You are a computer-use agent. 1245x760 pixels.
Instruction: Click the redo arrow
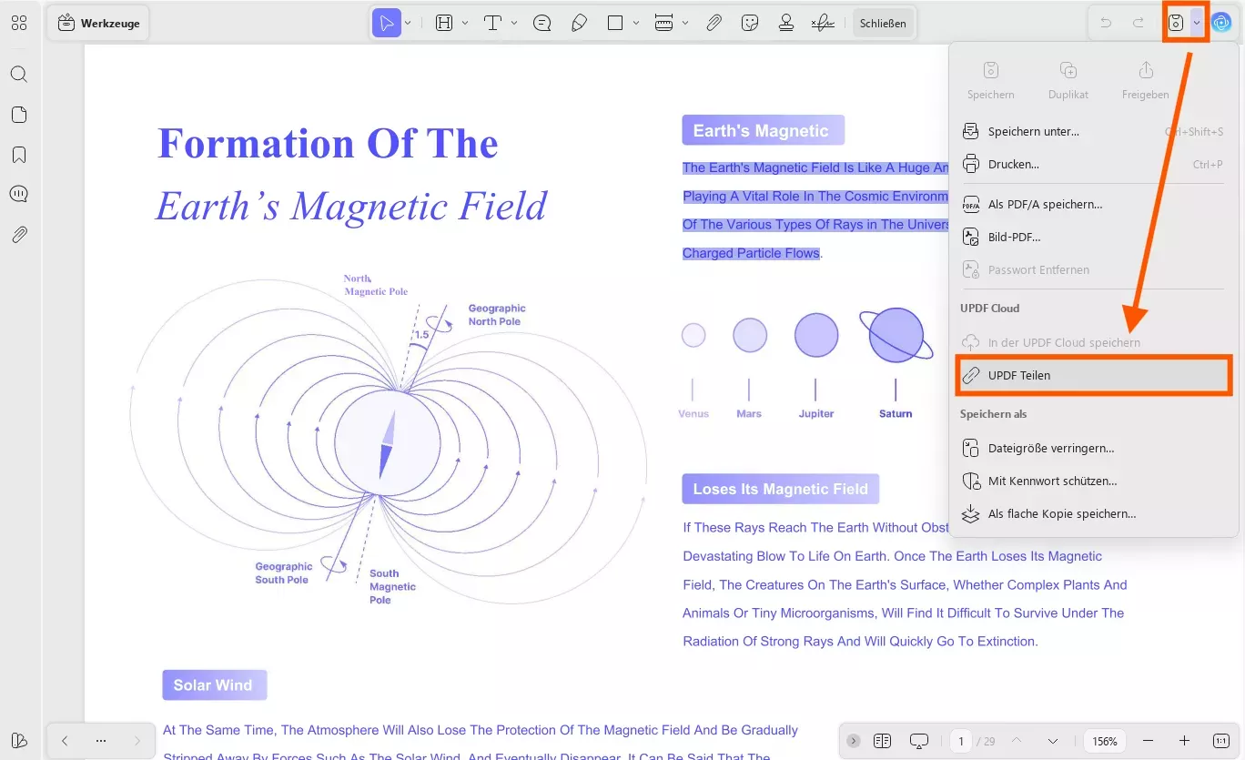(x=1139, y=24)
